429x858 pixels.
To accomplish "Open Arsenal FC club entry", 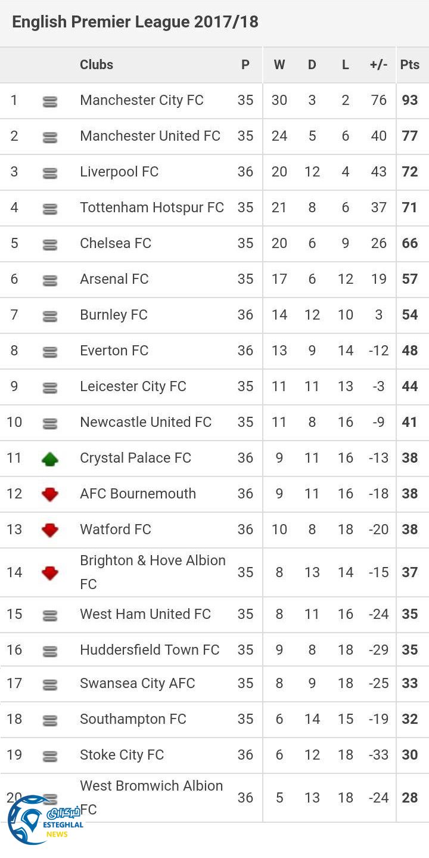I will click(114, 279).
